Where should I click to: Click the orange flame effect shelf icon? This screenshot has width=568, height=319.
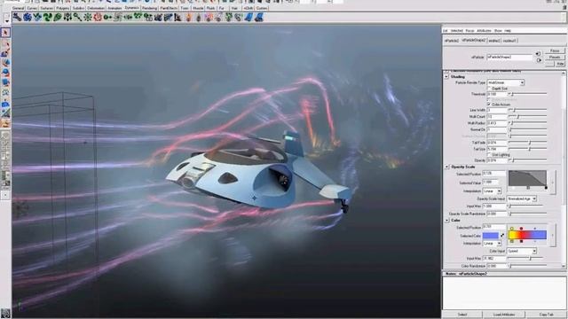pyautogui.click(x=188, y=17)
